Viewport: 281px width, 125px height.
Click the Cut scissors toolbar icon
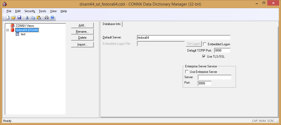[27, 17]
